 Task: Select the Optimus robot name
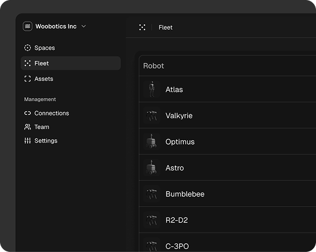pyautogui.click(x=180, y=142)
